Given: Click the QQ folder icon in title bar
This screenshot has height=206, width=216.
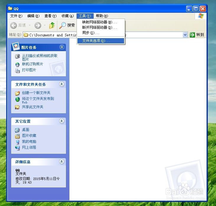Looking at the screenshot, I should [x=10, y=9].
